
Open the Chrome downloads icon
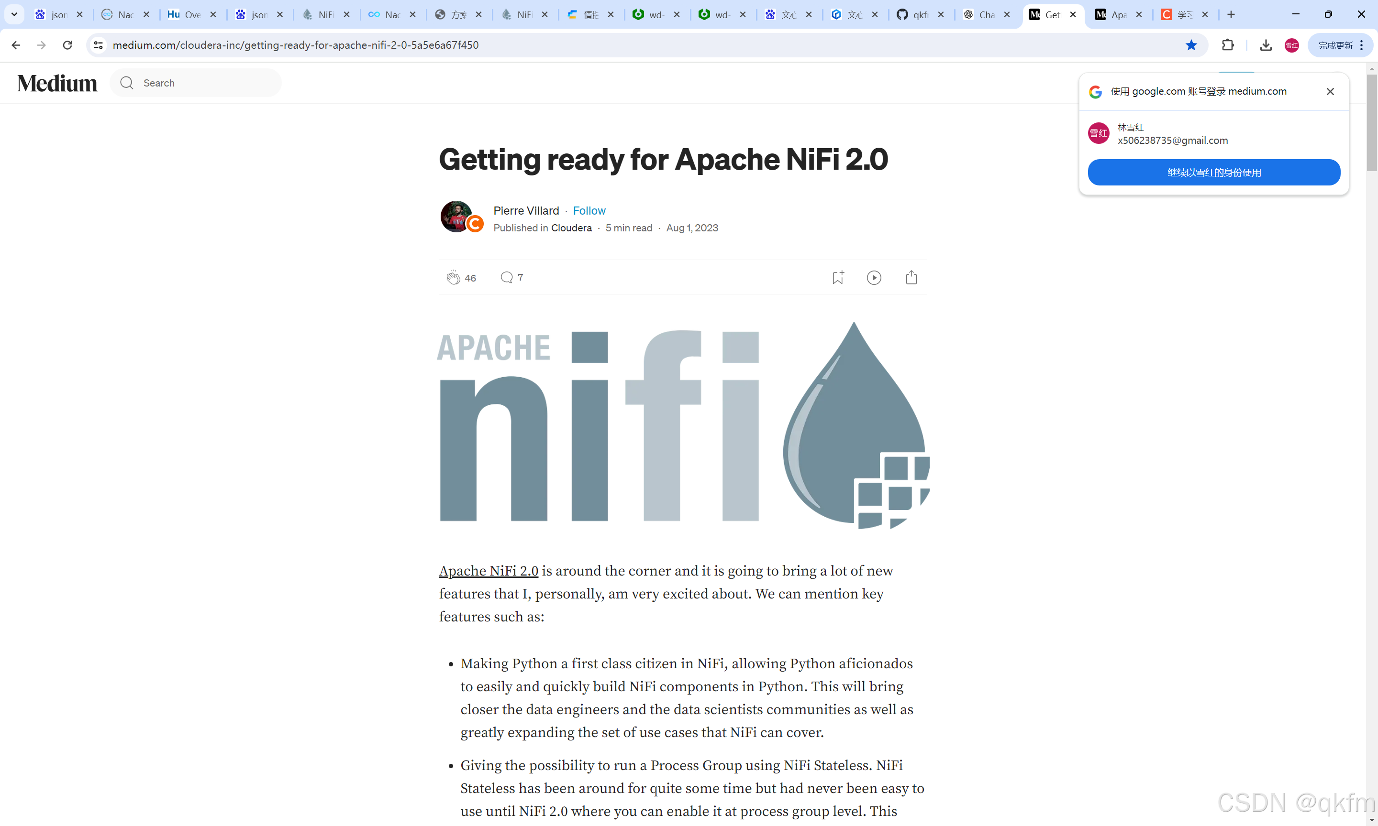click(x=1266, y=45)
